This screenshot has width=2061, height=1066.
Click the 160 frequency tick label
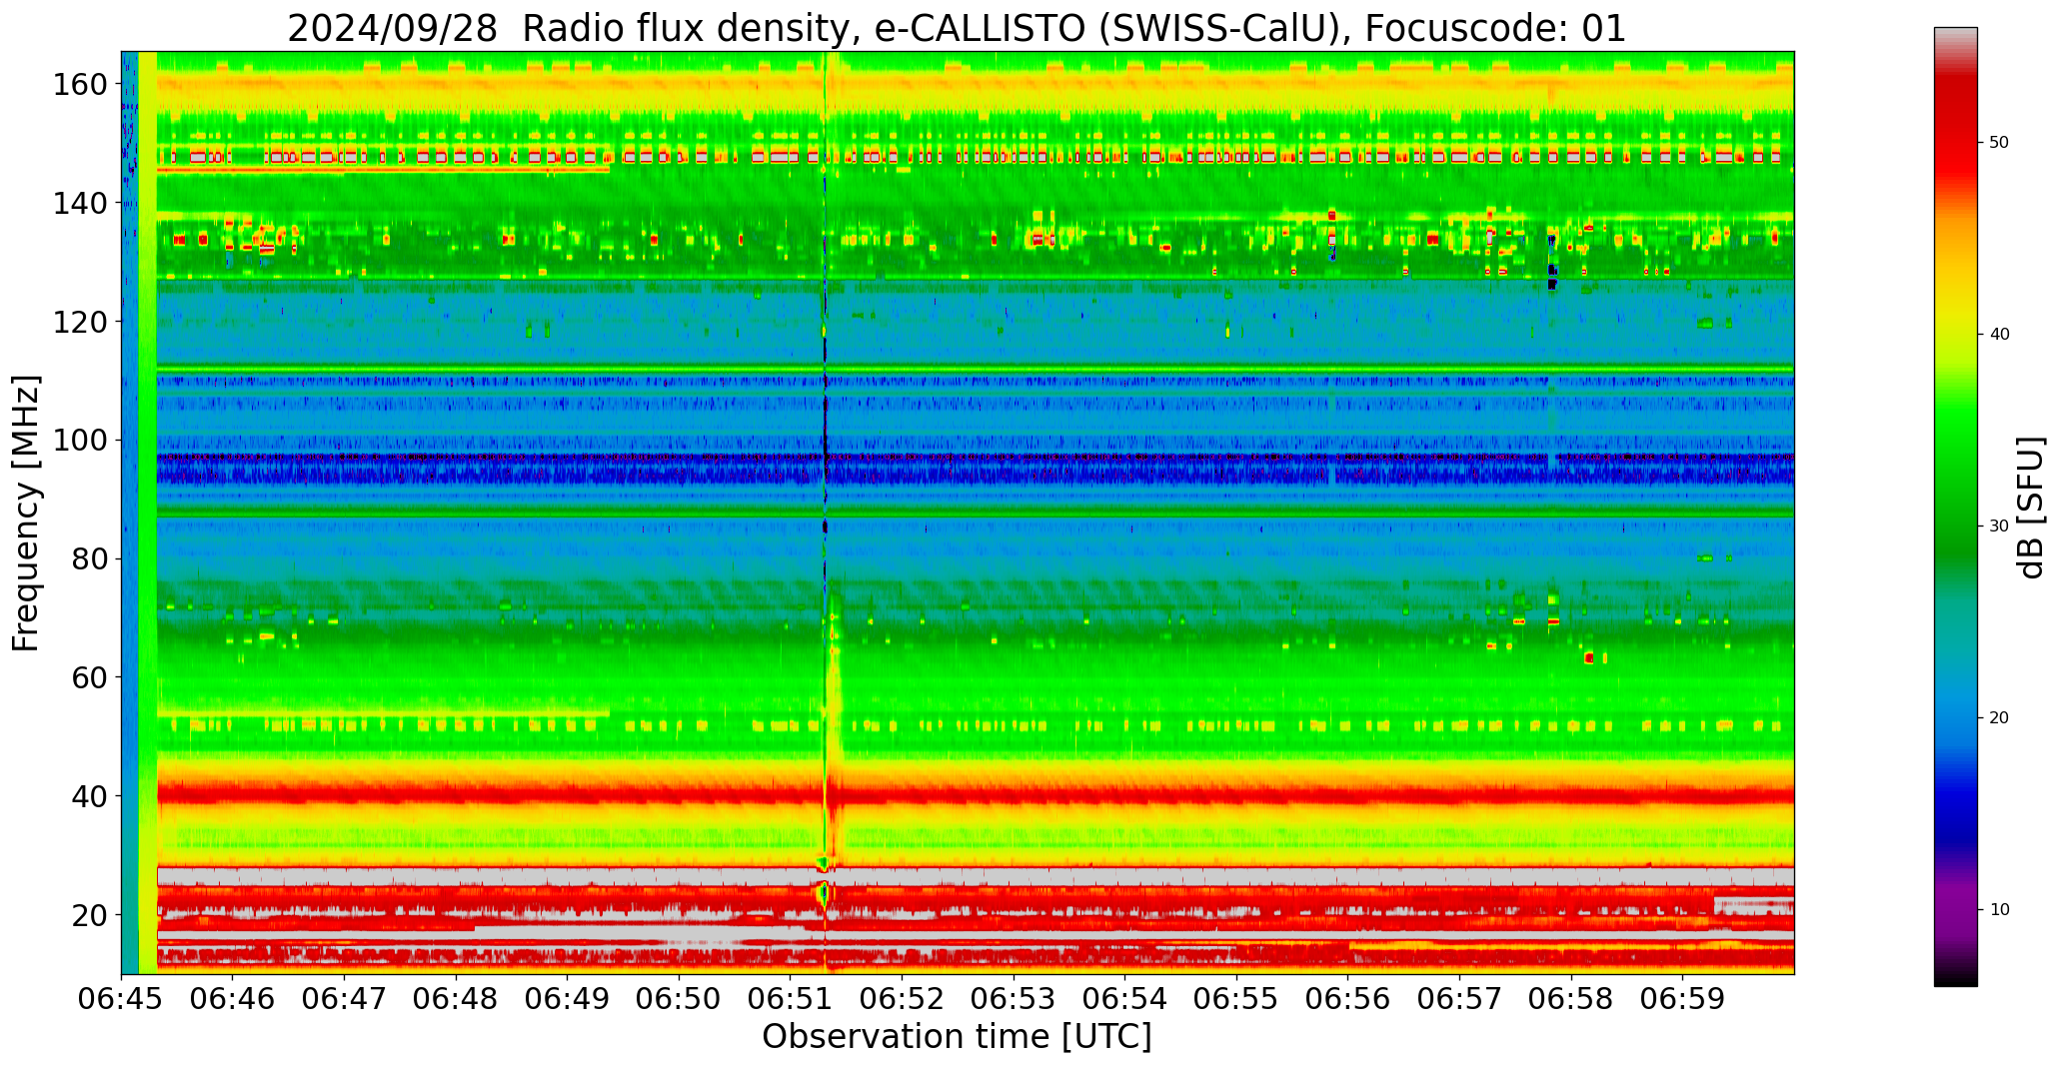coord(80,85)
